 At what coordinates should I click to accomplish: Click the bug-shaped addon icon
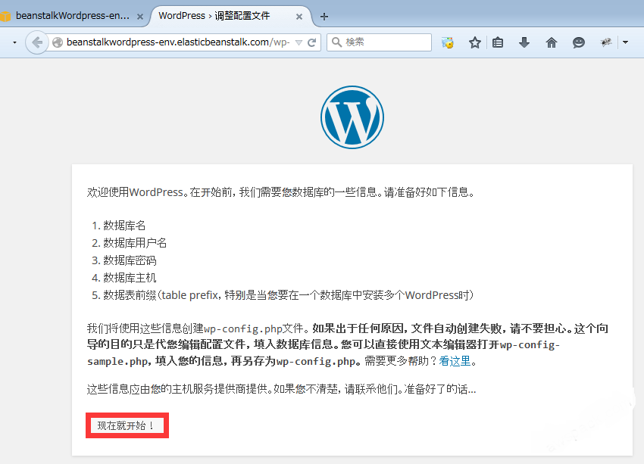606,42
